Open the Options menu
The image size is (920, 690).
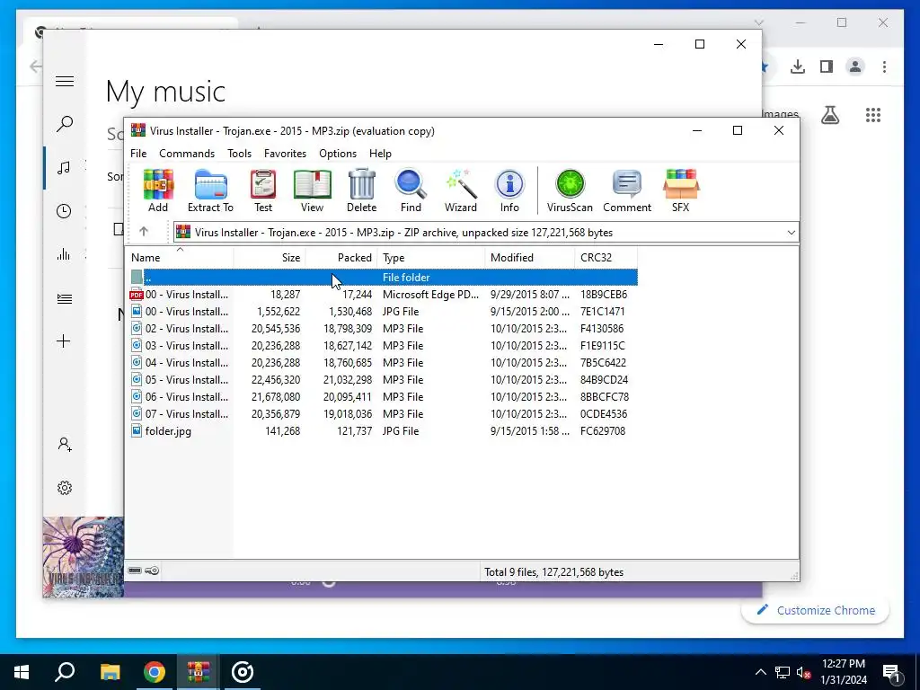[x=338, y=153]
